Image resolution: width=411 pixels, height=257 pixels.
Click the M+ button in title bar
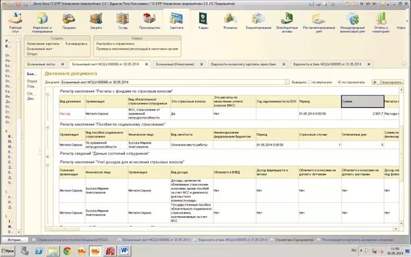368,4
